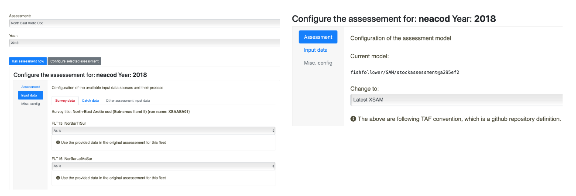Click the 'Configure selected assessment' button

click(74, 61)
